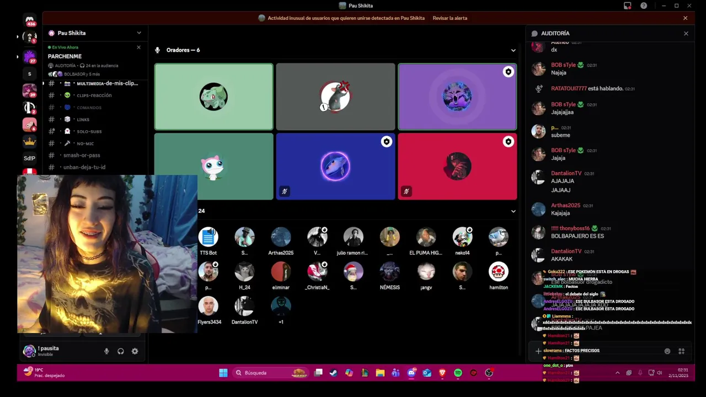The image size is (706, 397).
Task: Toggle headphones deafen in user panel
Action: point(121,351)
